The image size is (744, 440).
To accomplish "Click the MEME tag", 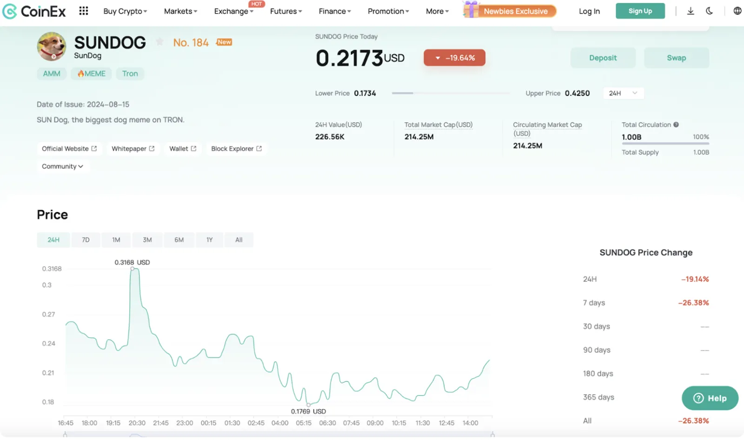I will click(91, 73).
